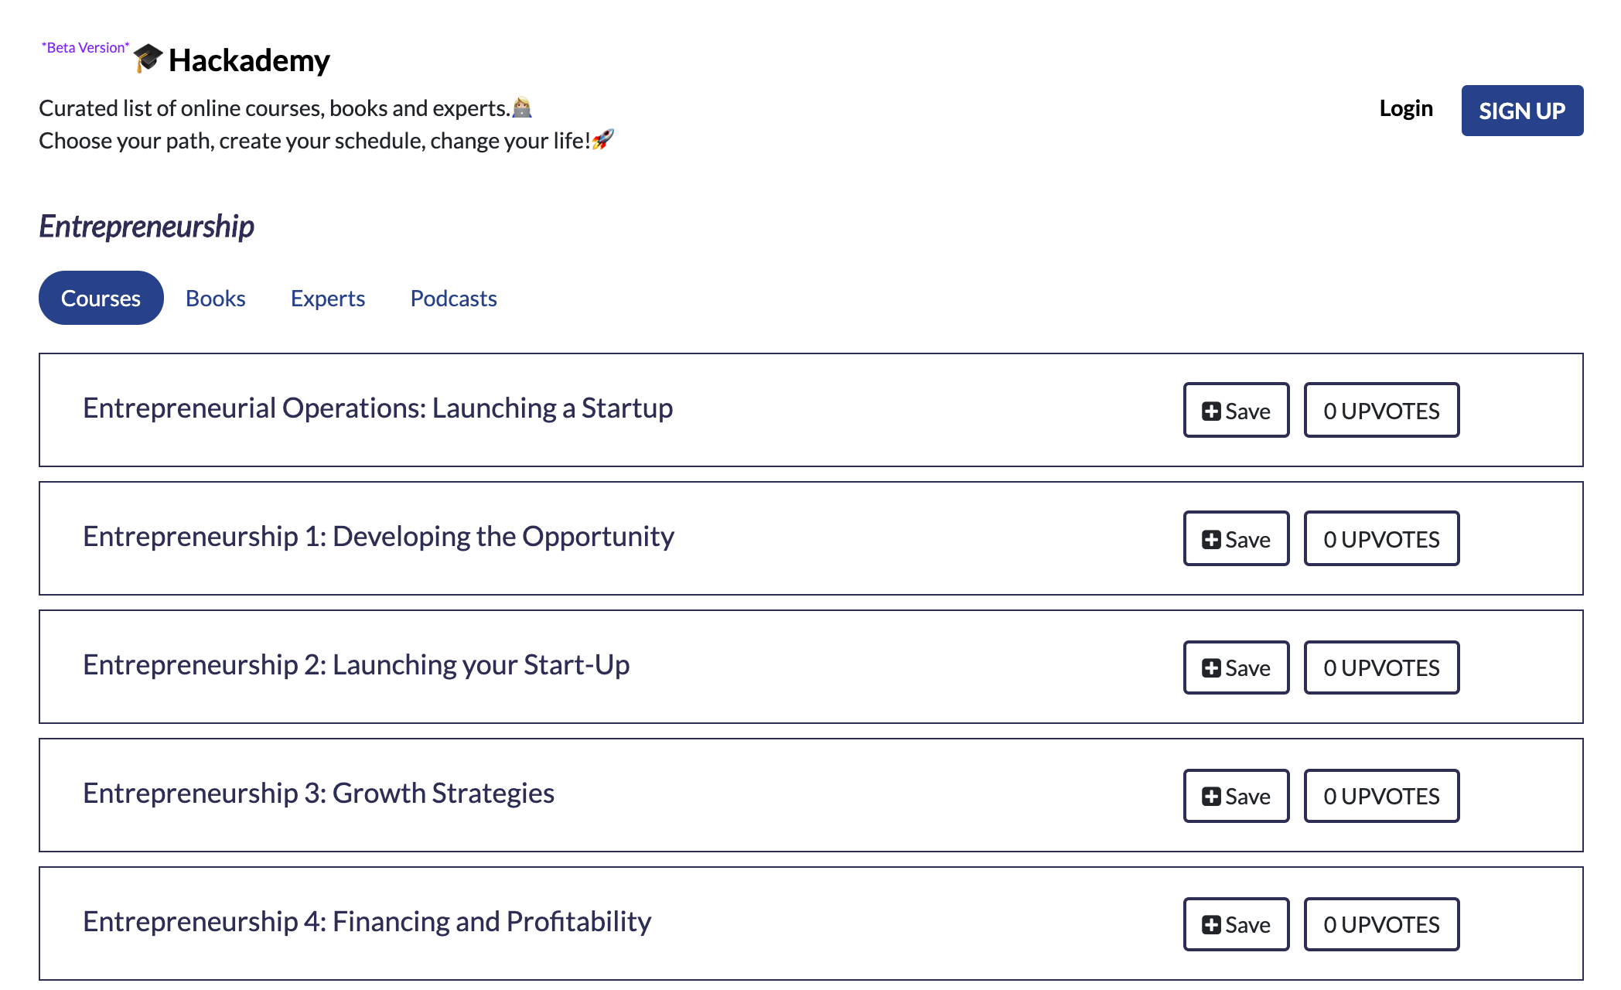Select the Courses tab
The height and width of the screenshot is (990, 1621).
click(101, 299)
